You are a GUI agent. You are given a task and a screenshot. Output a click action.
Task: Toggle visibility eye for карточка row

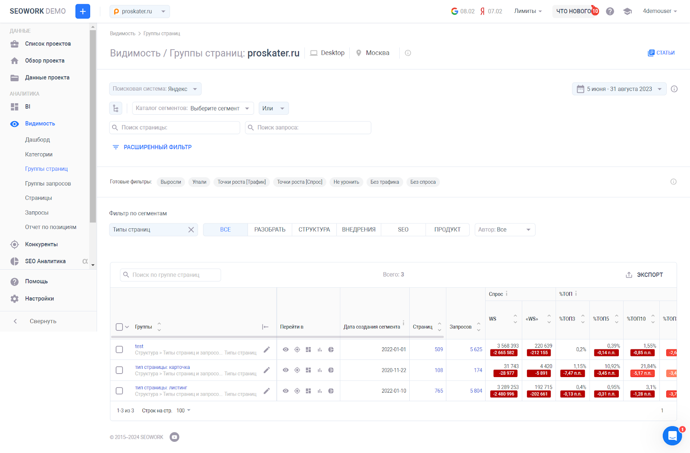click(x=285, y=370)
